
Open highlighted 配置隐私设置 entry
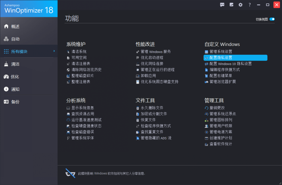[236, 58]
